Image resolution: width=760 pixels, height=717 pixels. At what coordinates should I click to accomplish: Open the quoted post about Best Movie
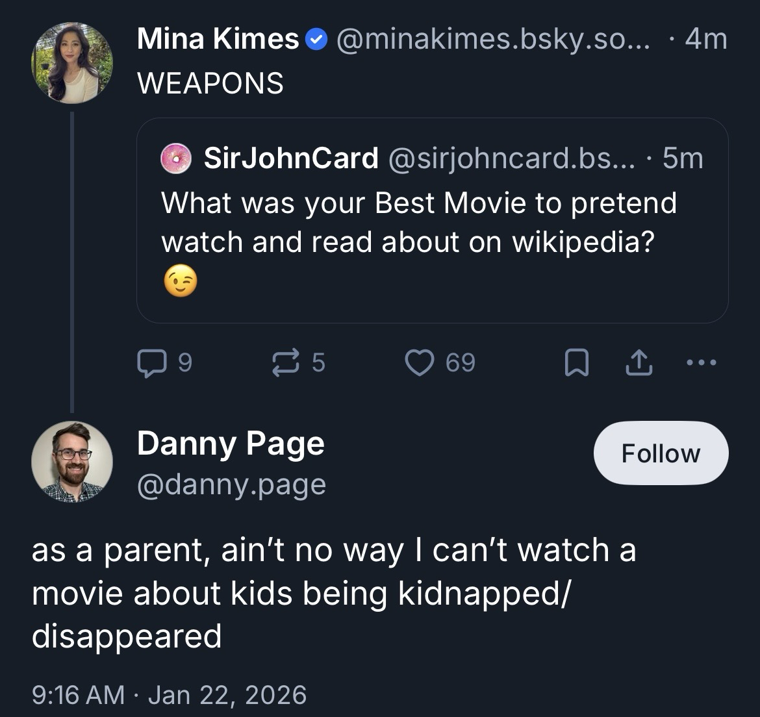click(x=432, y=240)
